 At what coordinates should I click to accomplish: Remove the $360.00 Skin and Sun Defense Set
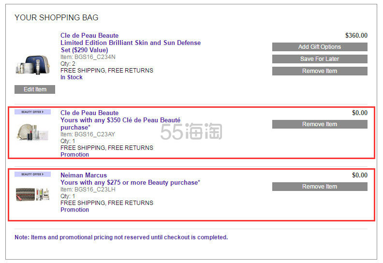320,71
